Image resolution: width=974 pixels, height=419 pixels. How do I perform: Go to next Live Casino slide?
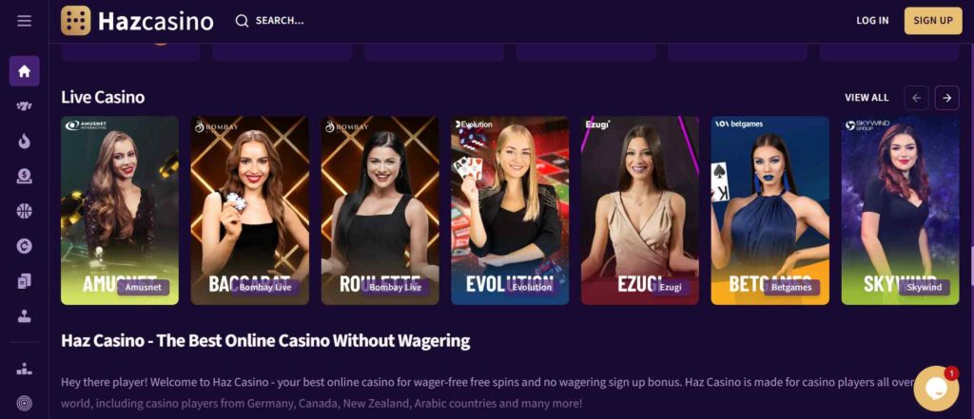pos(946,98)
